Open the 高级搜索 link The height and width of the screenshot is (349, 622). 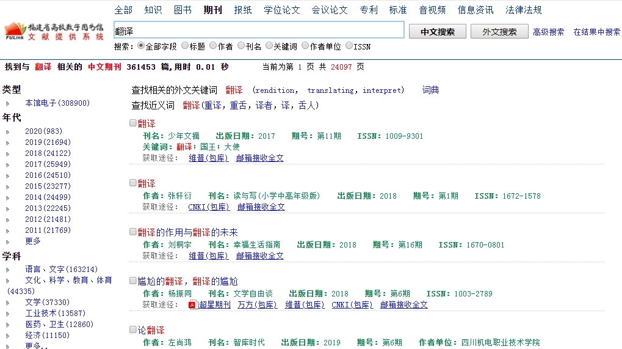point(548,32)
